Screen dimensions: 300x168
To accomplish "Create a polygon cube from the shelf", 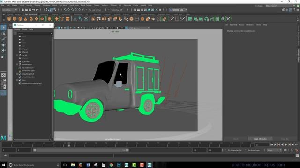I will [x=15, y=19].
